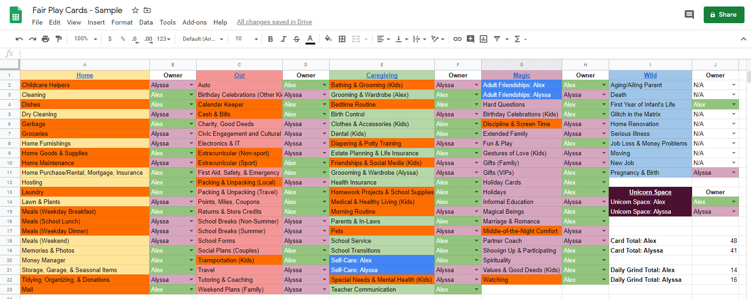Format as percent icon
Viewport: 751px width, 299px height.
click(123, 39)
